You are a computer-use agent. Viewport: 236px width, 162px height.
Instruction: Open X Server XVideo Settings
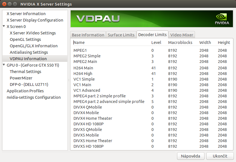(33, 33)
